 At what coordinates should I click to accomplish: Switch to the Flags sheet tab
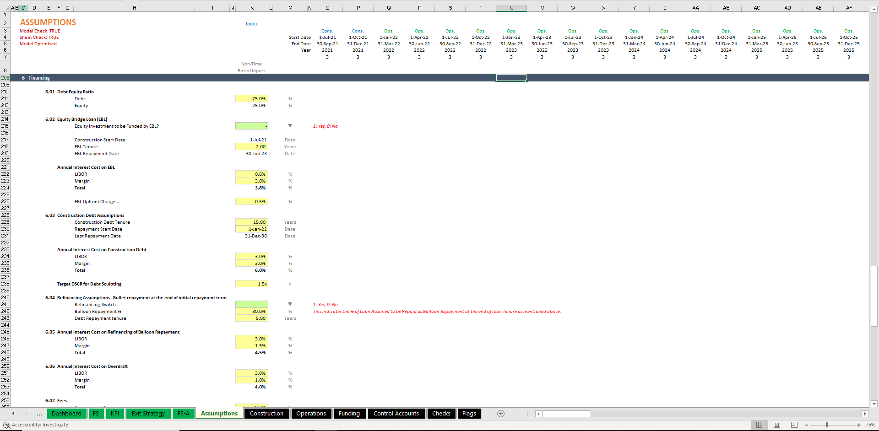tap(469, 414)
